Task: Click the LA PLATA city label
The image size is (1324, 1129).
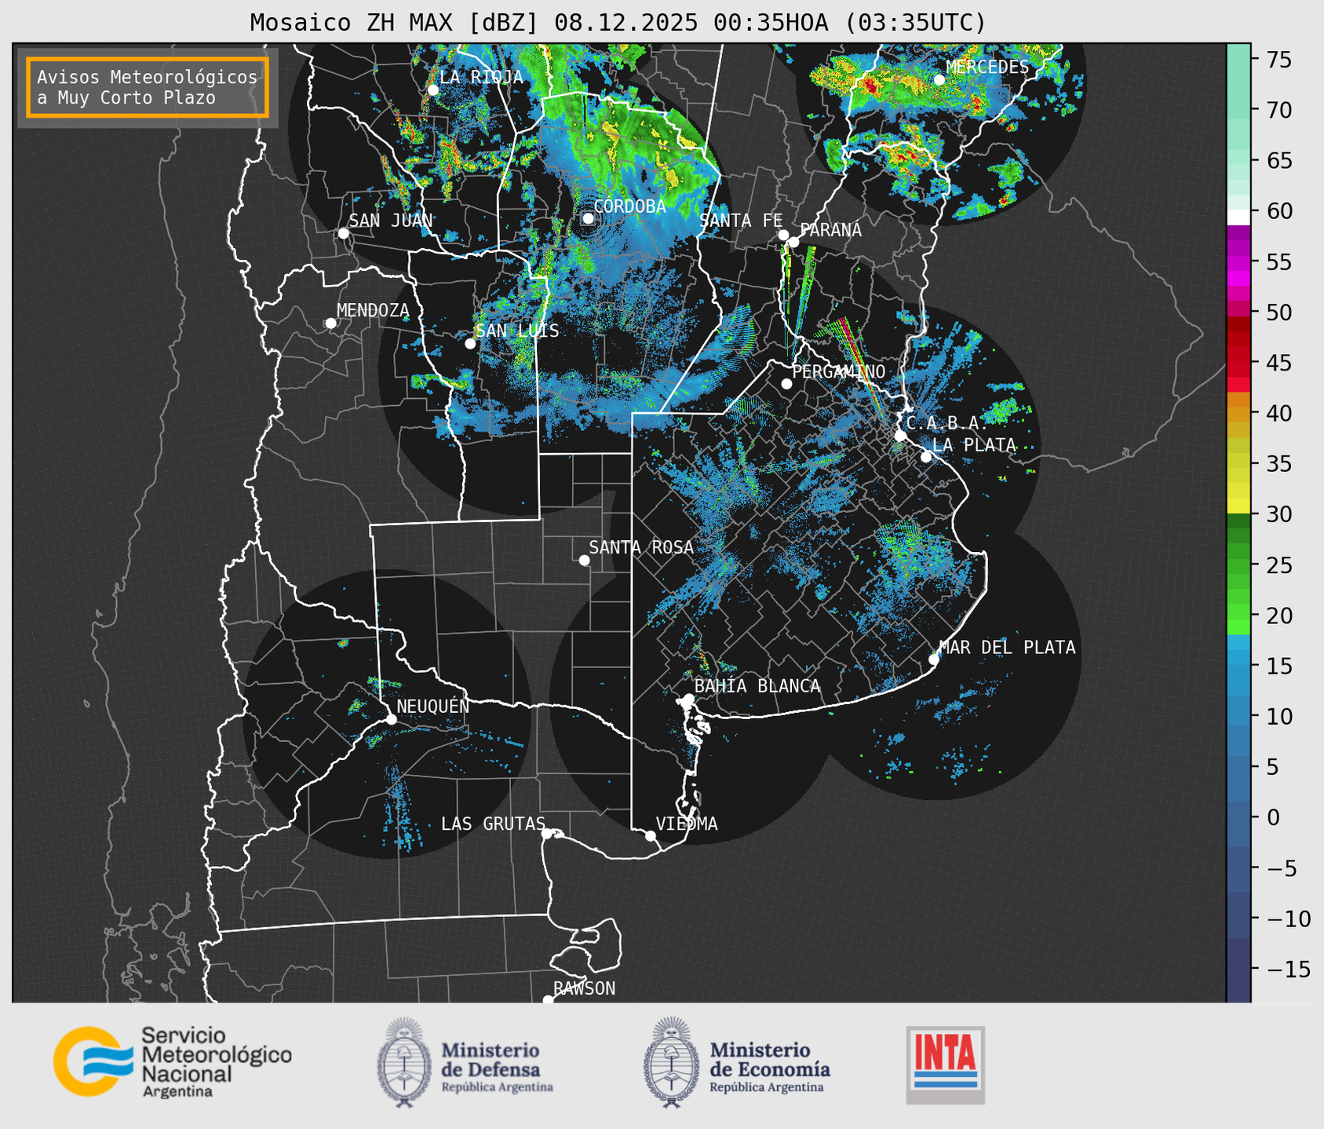Action: [x=974, y=444]
